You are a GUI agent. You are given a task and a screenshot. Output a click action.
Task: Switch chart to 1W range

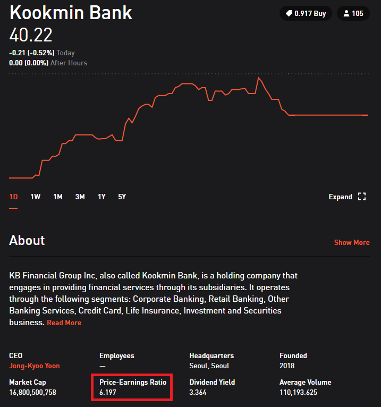click(x=35, y=197)
